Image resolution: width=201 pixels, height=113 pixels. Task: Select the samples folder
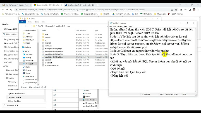click(47, 37)
